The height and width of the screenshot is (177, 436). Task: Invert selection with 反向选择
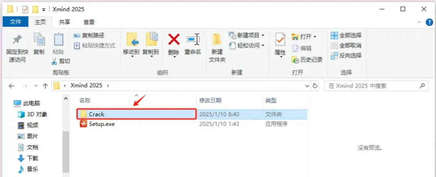[346, 55]
